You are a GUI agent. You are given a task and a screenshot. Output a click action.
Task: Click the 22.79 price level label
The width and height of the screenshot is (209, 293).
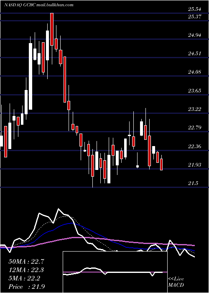pos(195,128)
